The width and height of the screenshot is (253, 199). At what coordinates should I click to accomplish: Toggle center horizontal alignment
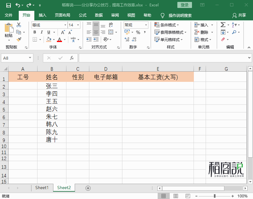[x=96, y=32]
